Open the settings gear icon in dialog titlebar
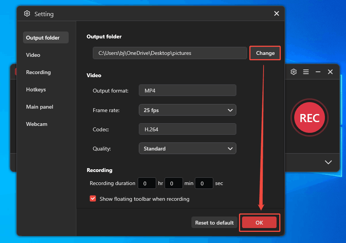Image resolution: width=346 pixels, height=243 pixels. coord(27,13)
